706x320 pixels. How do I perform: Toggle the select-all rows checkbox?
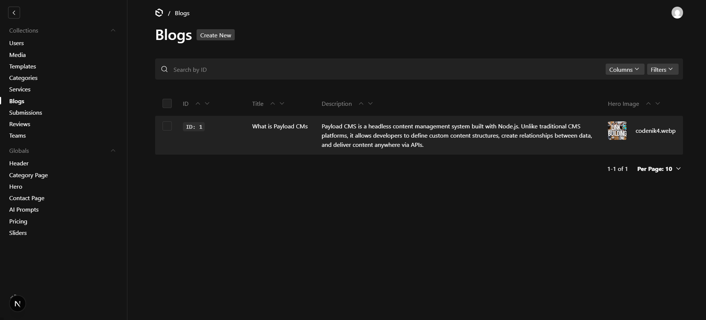[167, 104]
